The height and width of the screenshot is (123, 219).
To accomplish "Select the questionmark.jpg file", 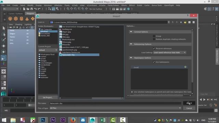I will pos(69,50).
